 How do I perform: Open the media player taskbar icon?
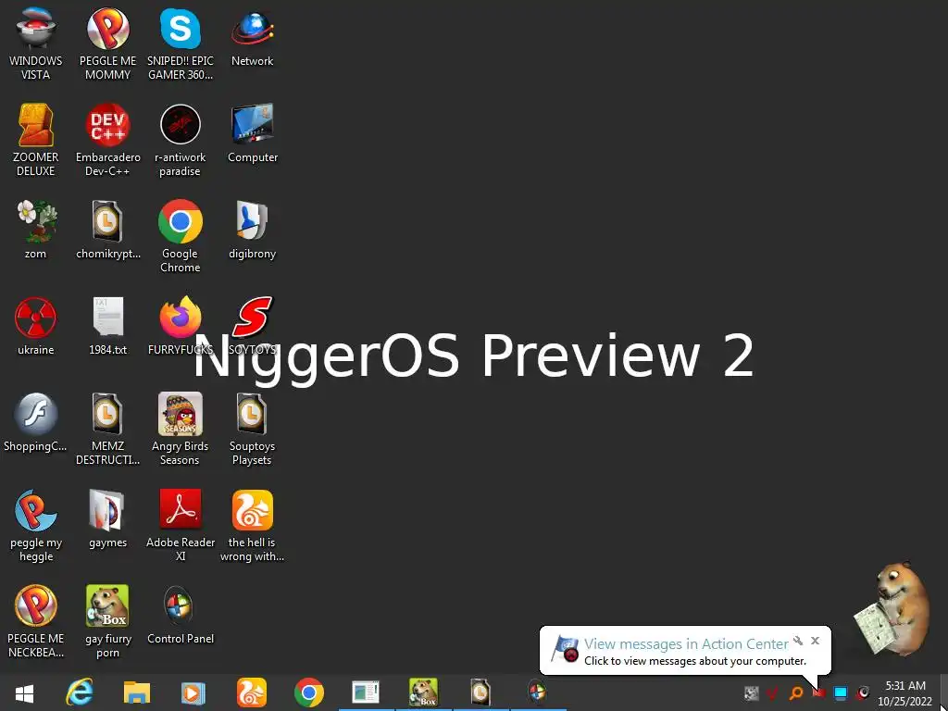pos(193,692)
